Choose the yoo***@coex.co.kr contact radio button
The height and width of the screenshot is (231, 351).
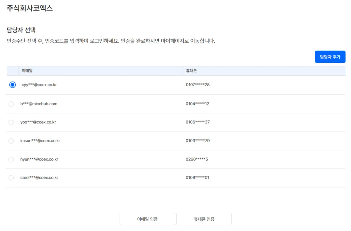click(x=11, y=122)
